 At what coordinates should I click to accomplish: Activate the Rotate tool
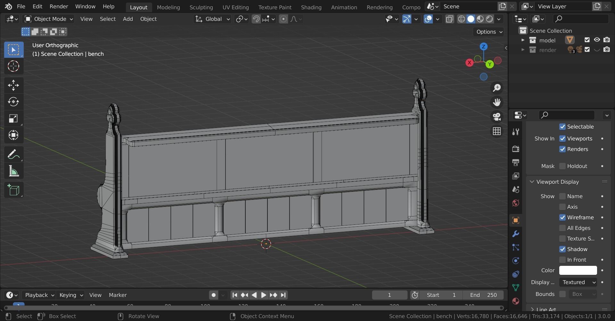point(13,102)
